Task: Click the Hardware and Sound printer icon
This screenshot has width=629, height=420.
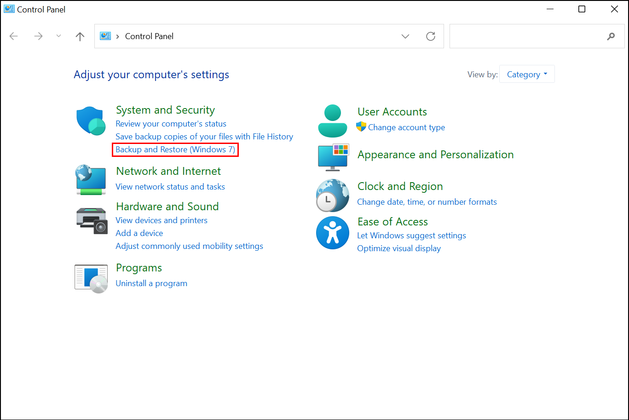Action: point(91,220)
